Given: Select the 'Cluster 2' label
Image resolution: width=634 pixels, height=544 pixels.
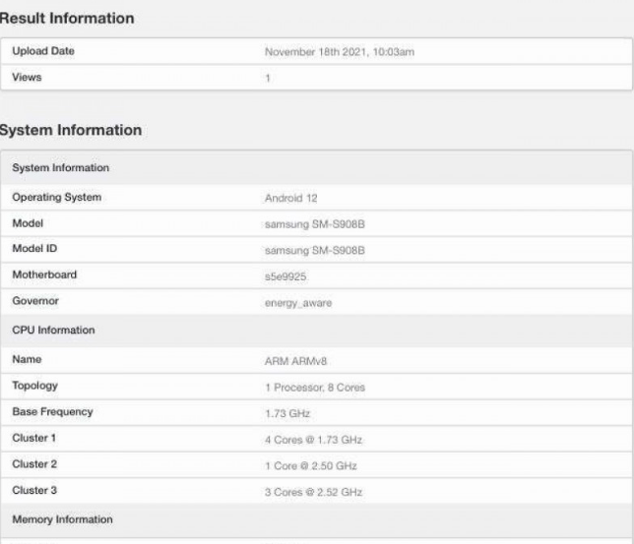Looking at the screenshot, I should point(34,464).
